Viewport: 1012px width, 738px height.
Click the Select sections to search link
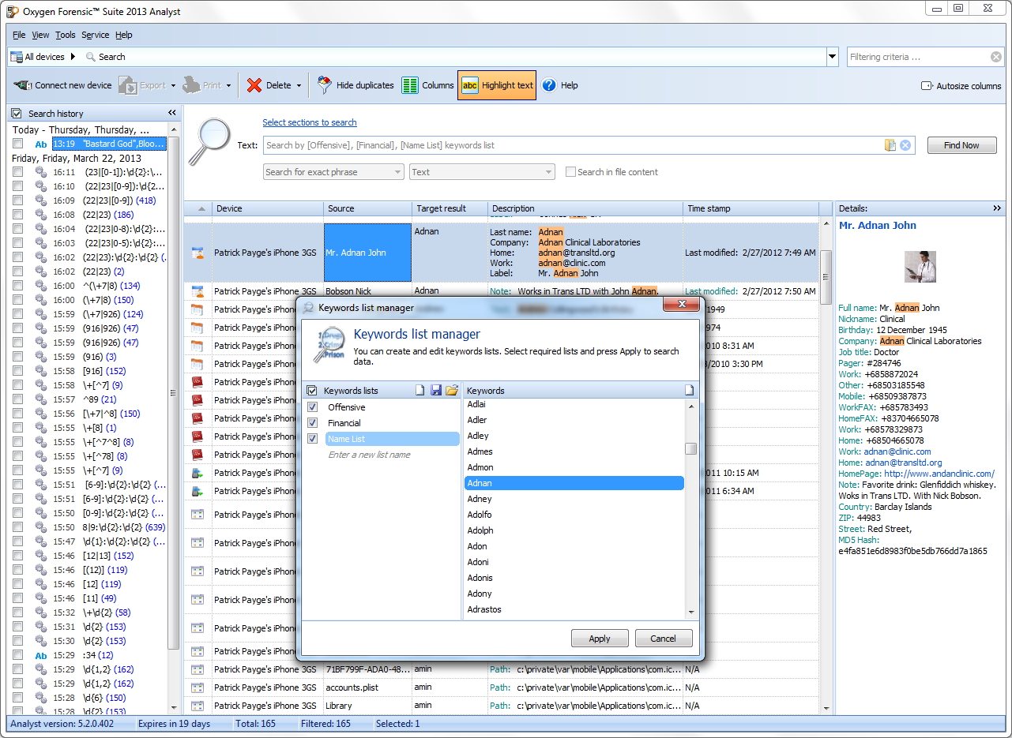(310, 122)
